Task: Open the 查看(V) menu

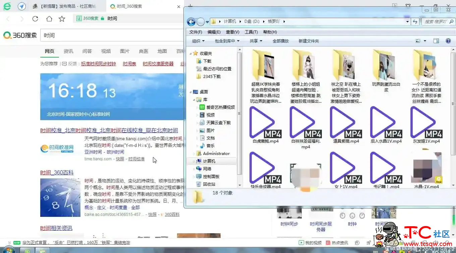Action: pos(233,32)
